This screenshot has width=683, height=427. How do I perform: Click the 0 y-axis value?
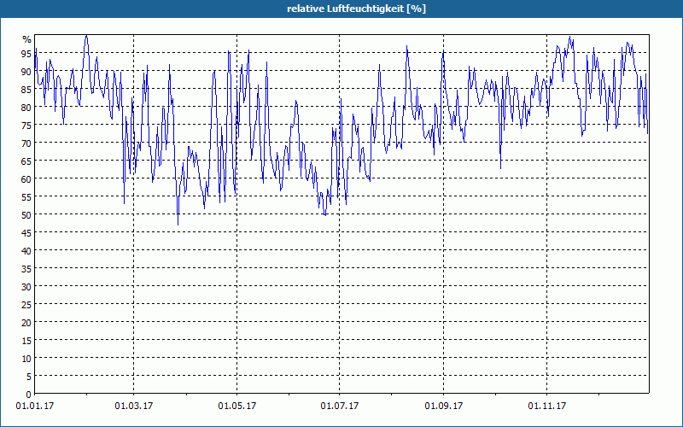(x=29, y=395)
